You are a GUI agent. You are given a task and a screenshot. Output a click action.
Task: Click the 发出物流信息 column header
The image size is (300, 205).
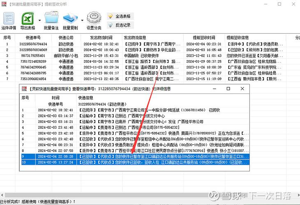(x=152, y=38)
